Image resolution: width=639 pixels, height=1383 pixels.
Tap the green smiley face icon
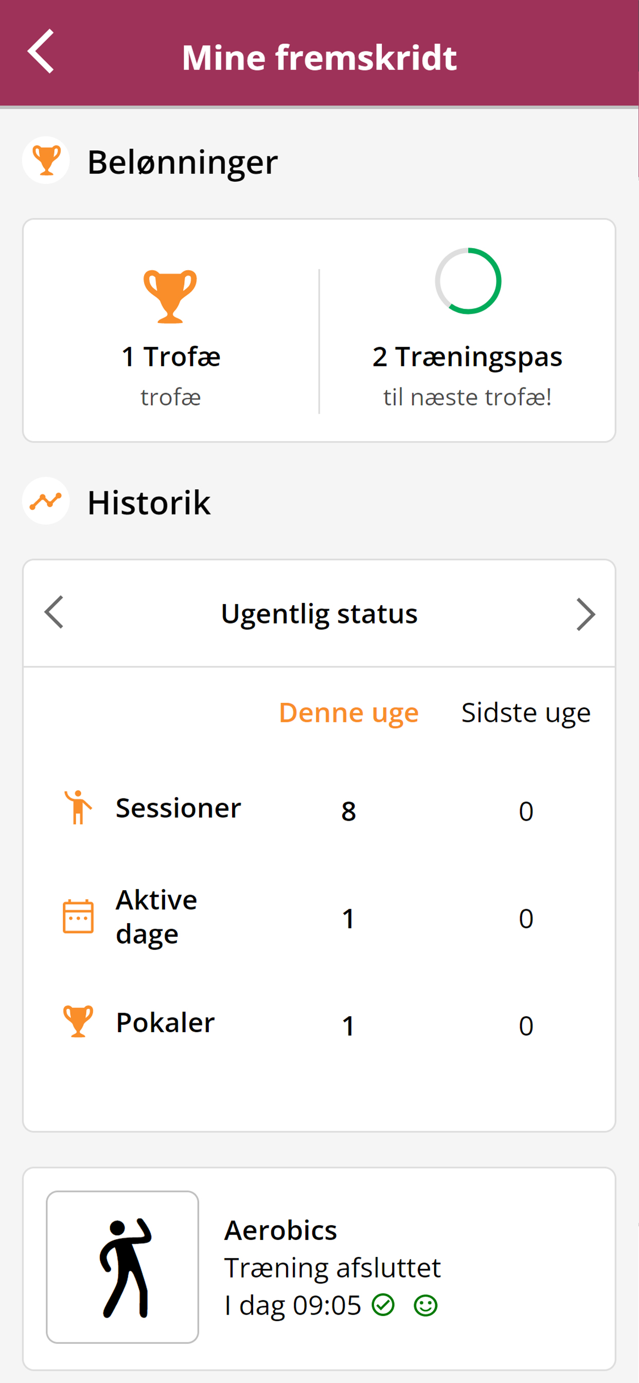[426, 1305]
